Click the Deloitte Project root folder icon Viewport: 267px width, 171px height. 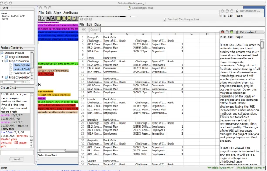click(x=2, y=53)
